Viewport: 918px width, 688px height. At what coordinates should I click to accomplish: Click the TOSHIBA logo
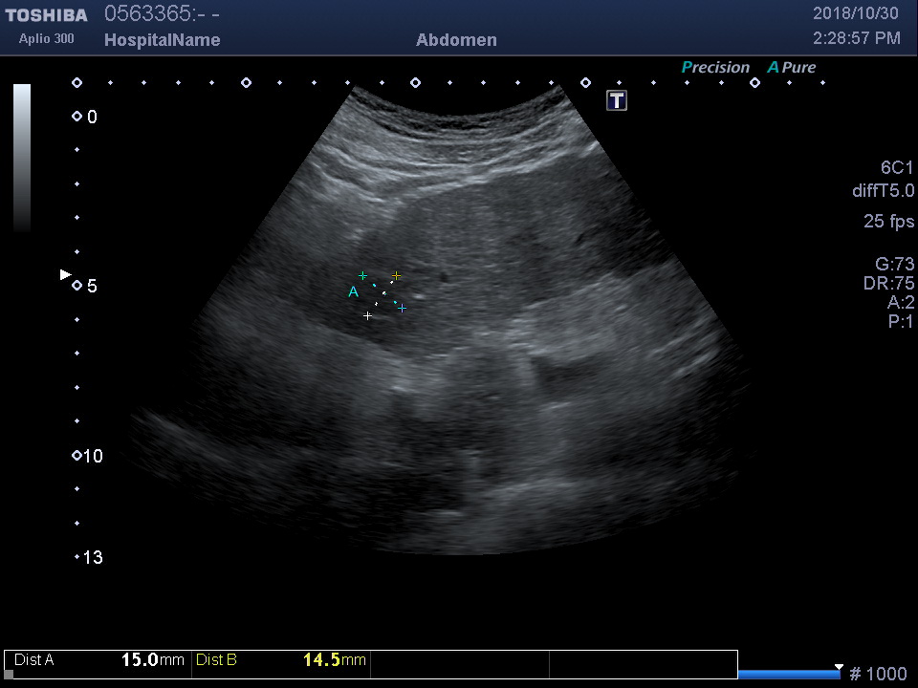[46, 15]
